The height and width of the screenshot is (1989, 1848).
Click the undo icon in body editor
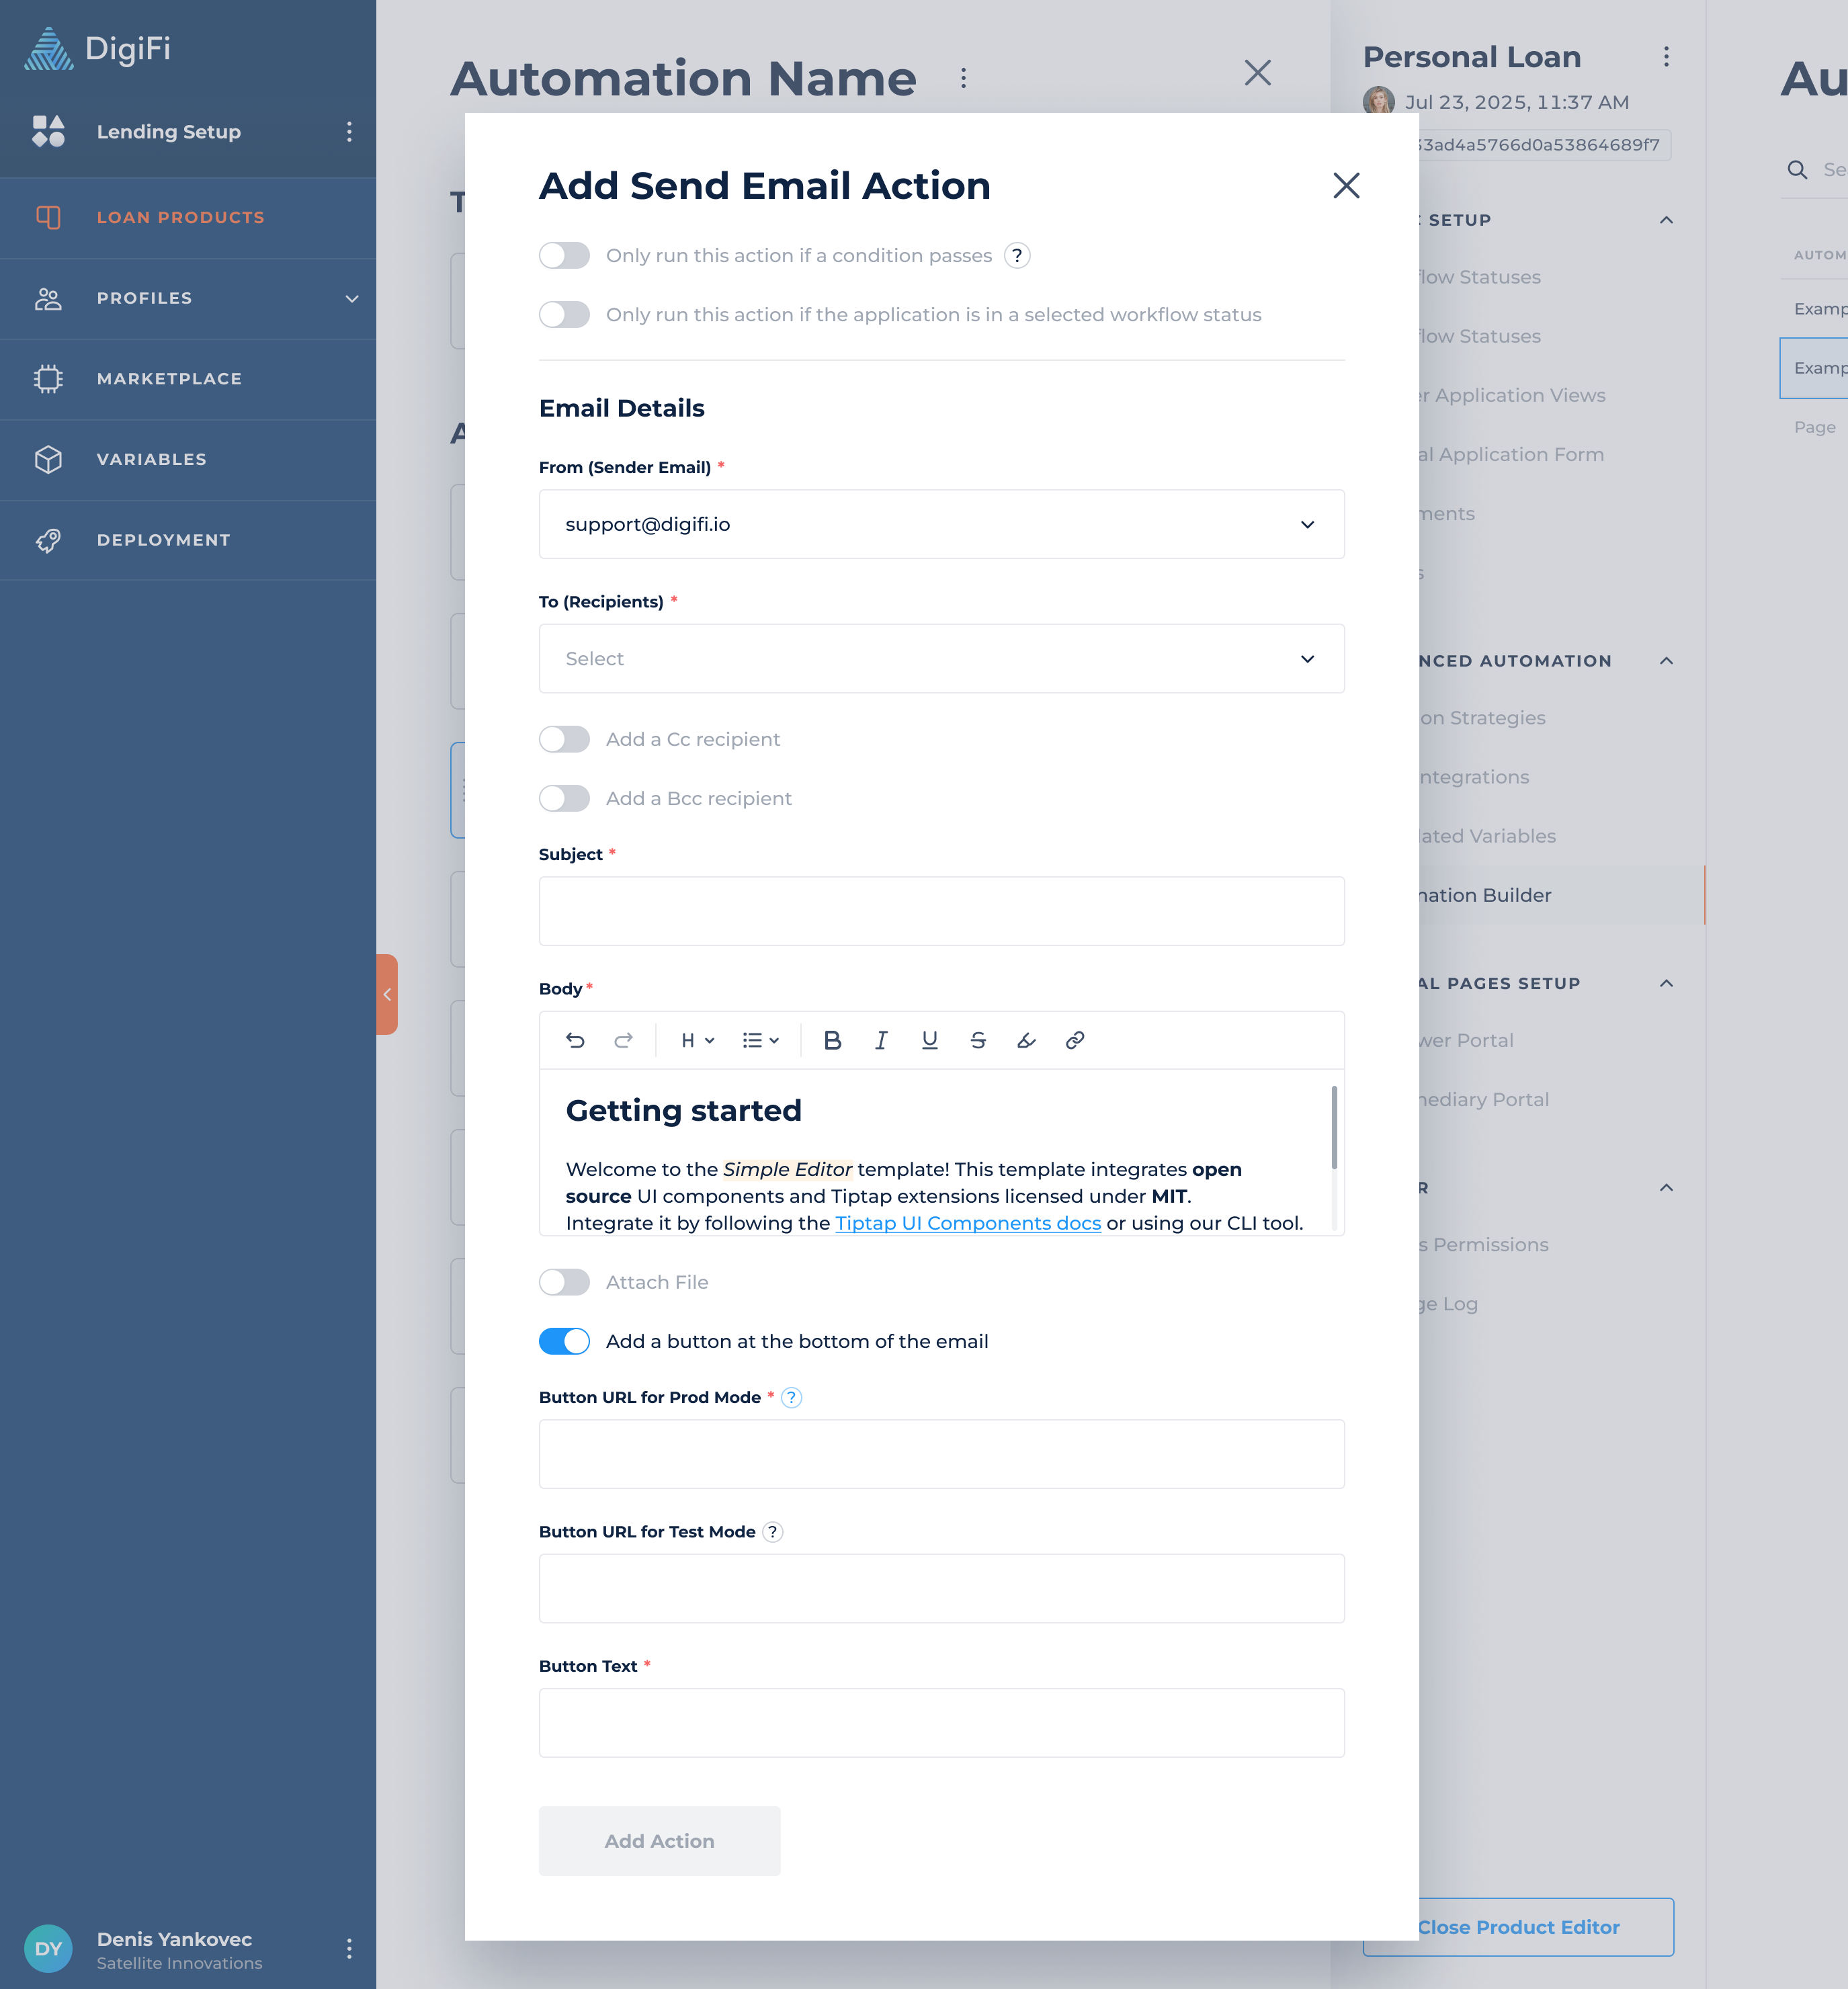click(x=575, y=1040)
